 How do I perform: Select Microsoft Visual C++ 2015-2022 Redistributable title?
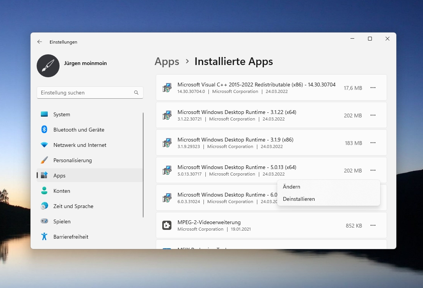click(257, 85)
